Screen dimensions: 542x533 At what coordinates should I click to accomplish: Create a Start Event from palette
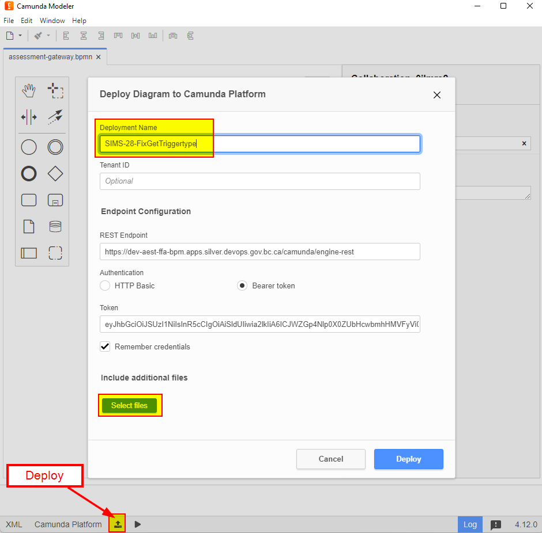29,147
